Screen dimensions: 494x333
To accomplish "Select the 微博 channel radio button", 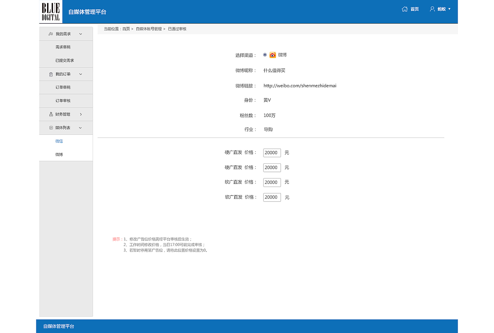I will point(265,55).
